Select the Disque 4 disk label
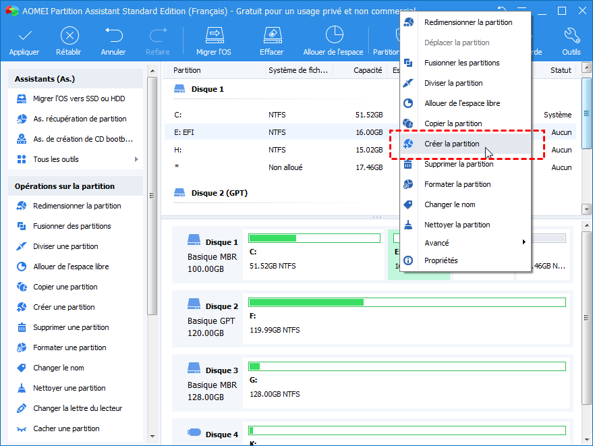Screen dimensions: 593x446 (x=222, y=435)
